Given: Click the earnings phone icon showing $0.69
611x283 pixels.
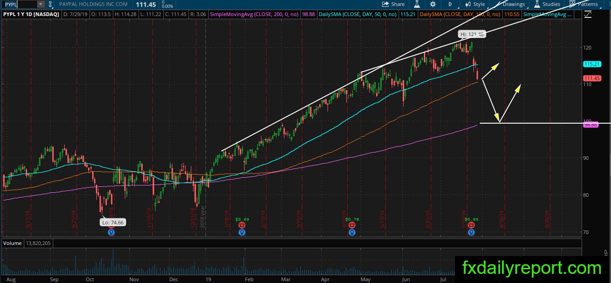Looking at the screenshot, I should point(242,225).
